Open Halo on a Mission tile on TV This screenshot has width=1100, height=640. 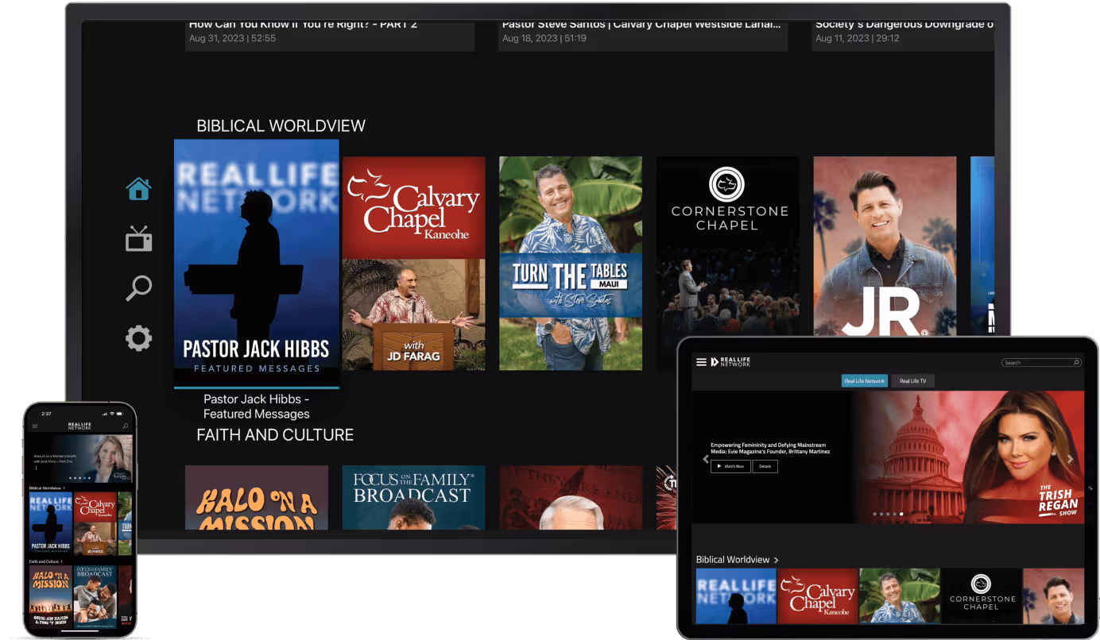[257, 497]
